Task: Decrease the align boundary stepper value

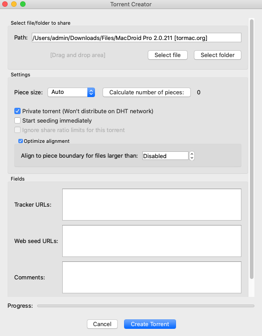Action: click(192, 158)
